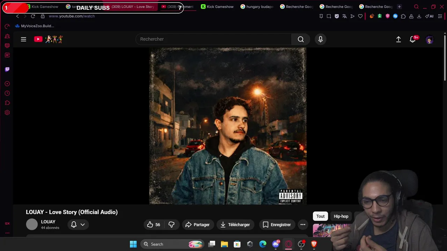This screenshot has width=447, height=251.
Task: Start voice search with microphone icon
Action: pyautogui.click(x=320, y=39)
